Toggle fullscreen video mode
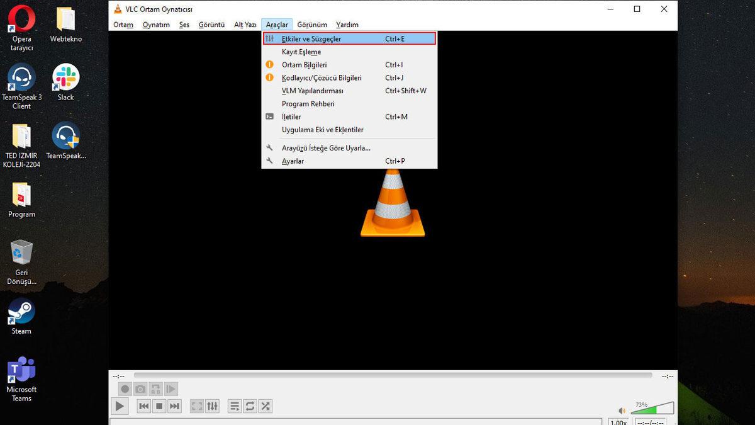This screenshot has width=755, height=425. 196,406
